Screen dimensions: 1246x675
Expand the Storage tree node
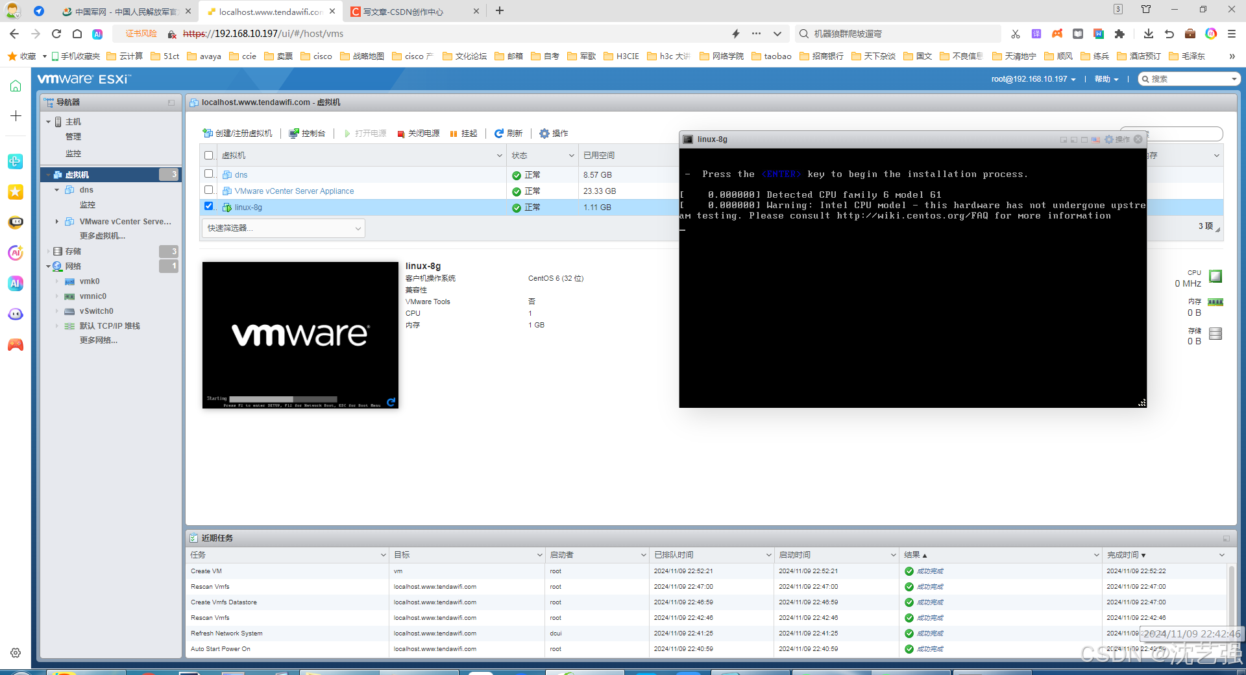48,252
